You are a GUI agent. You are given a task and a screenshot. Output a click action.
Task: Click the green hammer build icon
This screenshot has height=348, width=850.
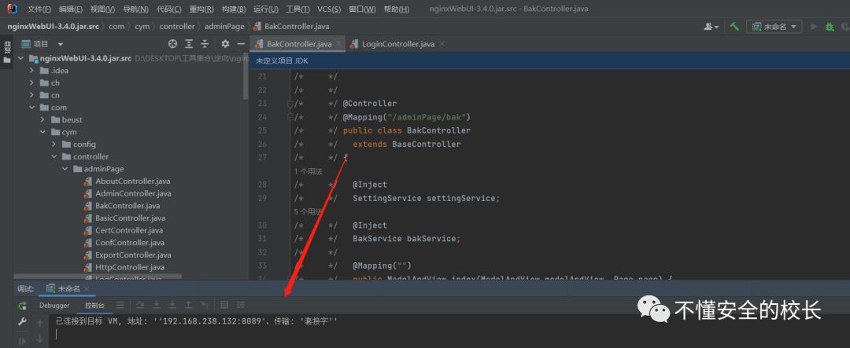(734, 26)
